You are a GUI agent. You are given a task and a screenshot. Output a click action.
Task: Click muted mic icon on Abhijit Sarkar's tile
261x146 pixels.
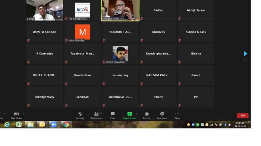(x=180, y=19)
